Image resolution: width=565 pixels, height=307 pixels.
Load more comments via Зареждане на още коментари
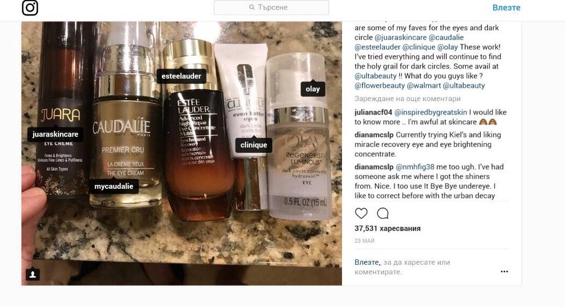407,98
